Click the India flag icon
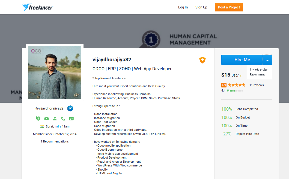Viewport: 289px width, 179px height. tap(42, 127)
